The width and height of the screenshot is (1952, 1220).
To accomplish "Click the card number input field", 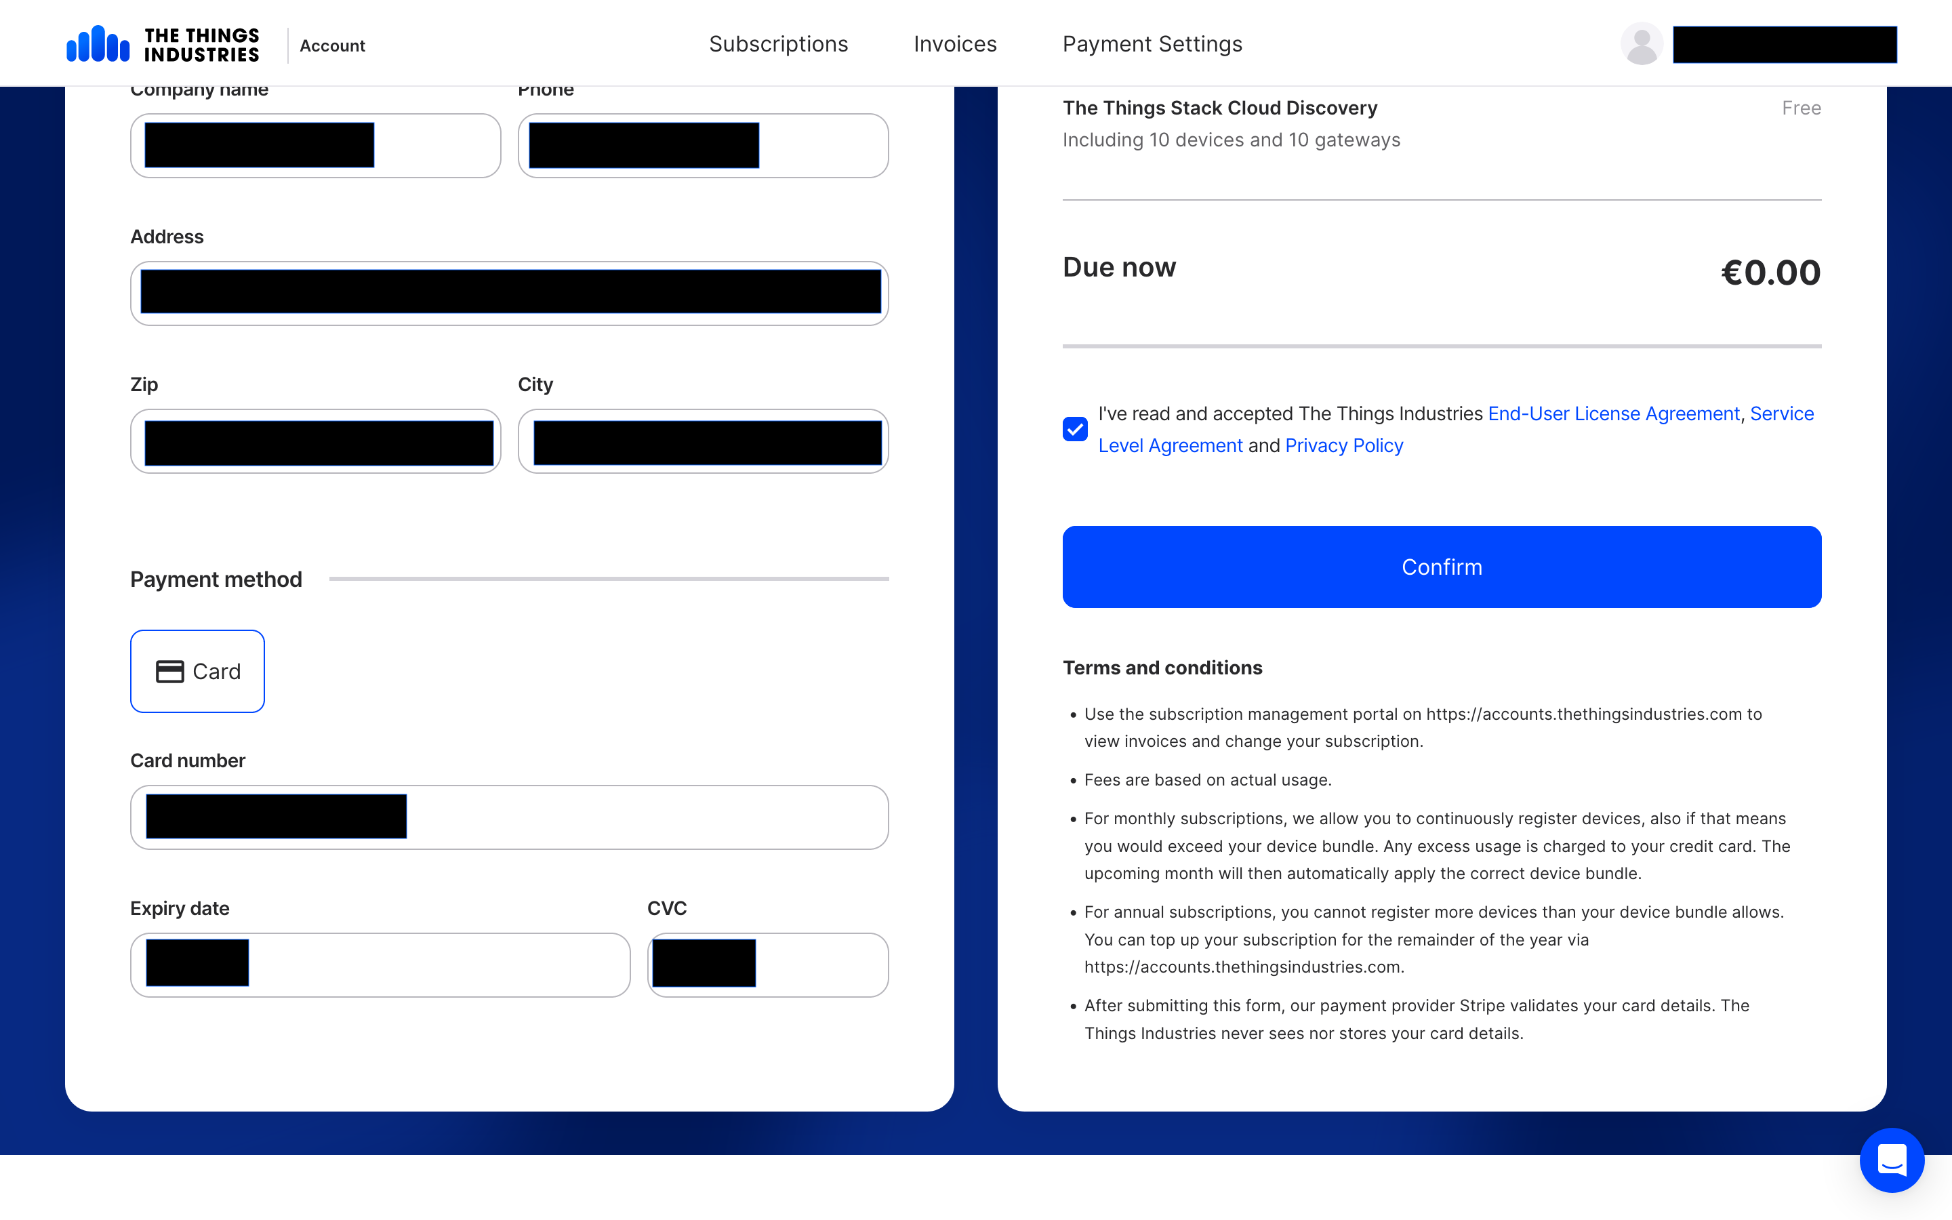I will coord(509,817).
